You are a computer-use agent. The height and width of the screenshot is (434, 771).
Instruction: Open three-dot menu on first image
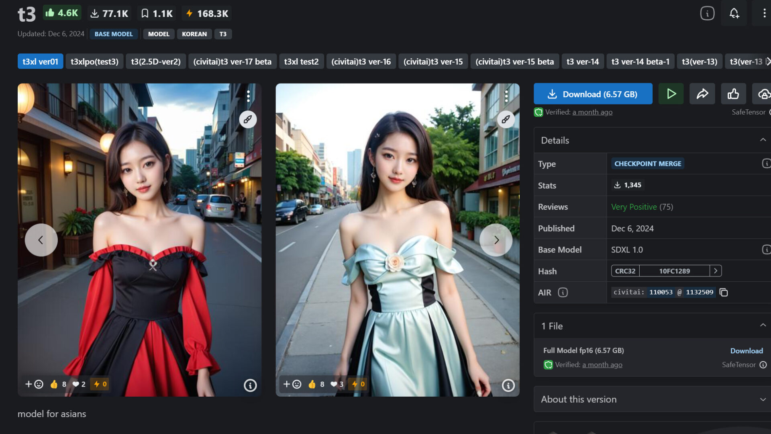[x=248, y=96]
